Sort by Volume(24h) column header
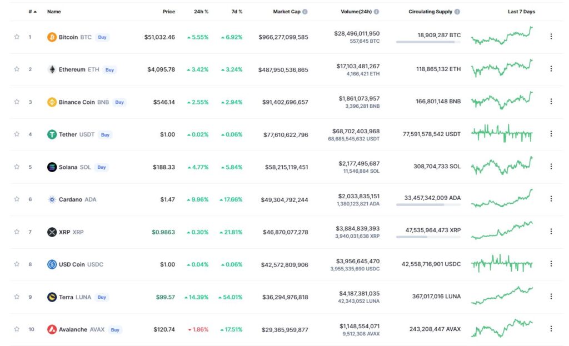This screenshot has height=346, width=569. (x=356, y=12)
